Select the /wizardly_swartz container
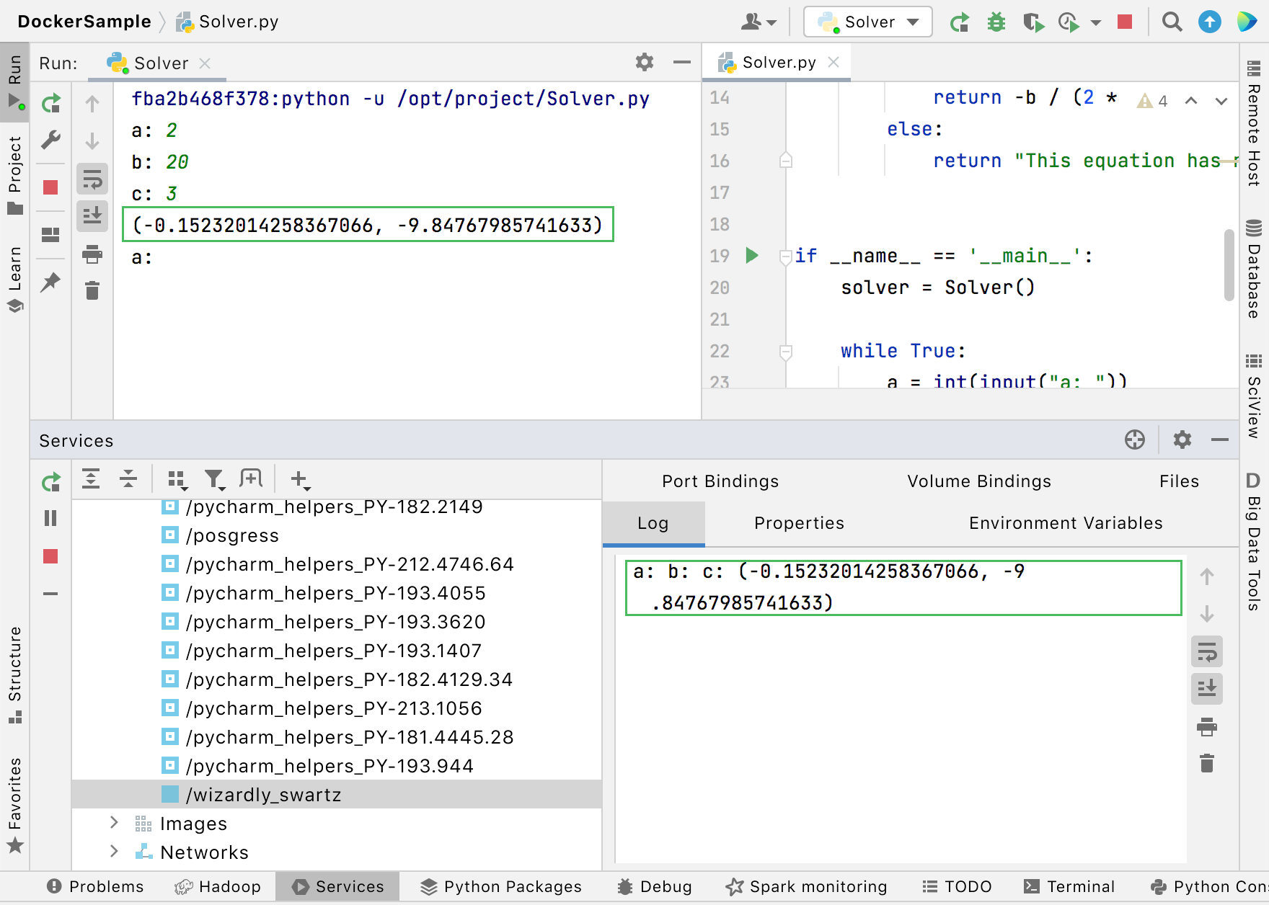 click(262, 795)
